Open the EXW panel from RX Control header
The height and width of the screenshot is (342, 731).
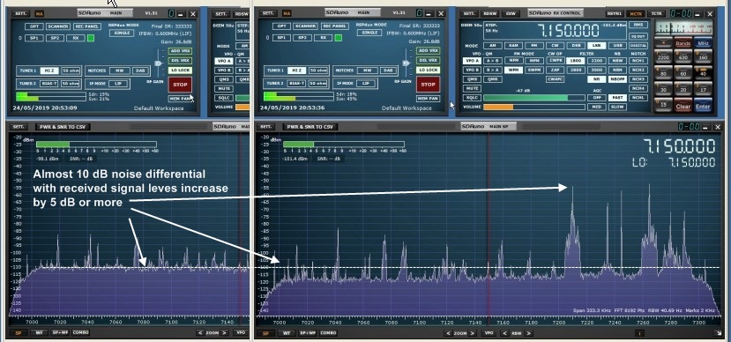[x=511, y=13]
